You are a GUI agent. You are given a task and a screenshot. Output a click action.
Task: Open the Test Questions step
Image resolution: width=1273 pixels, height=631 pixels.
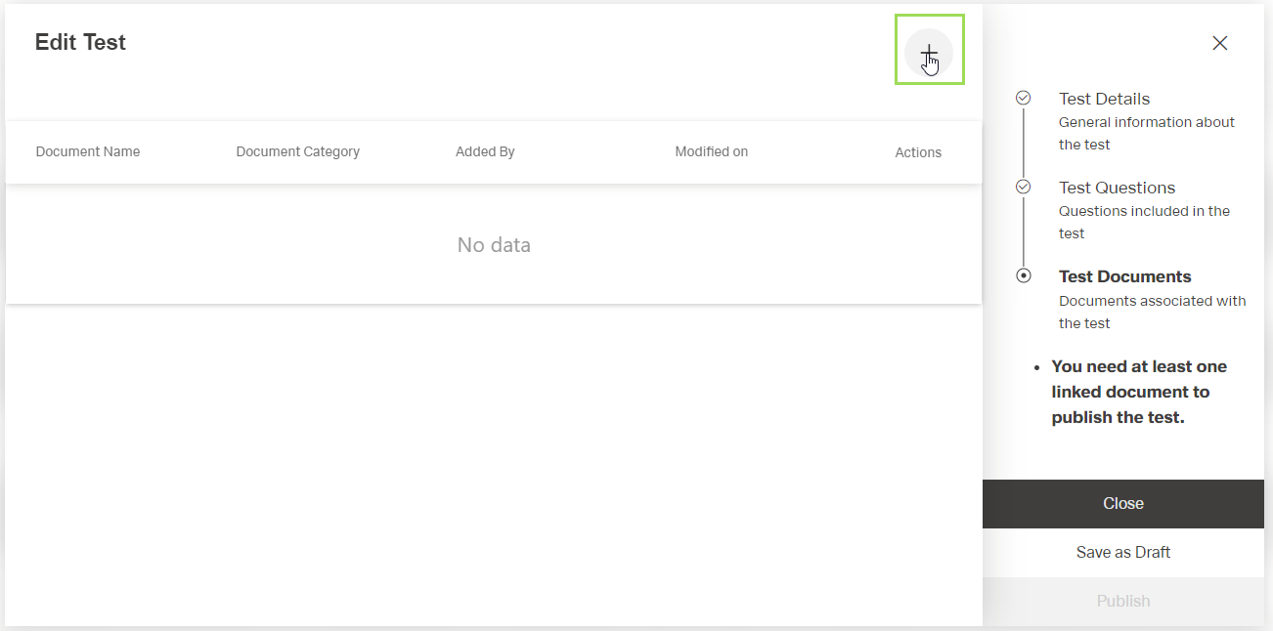coord(1117,188)
